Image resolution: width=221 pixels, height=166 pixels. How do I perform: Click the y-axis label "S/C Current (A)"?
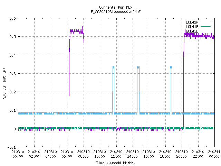pyautogui.click(x=4, y=83)
